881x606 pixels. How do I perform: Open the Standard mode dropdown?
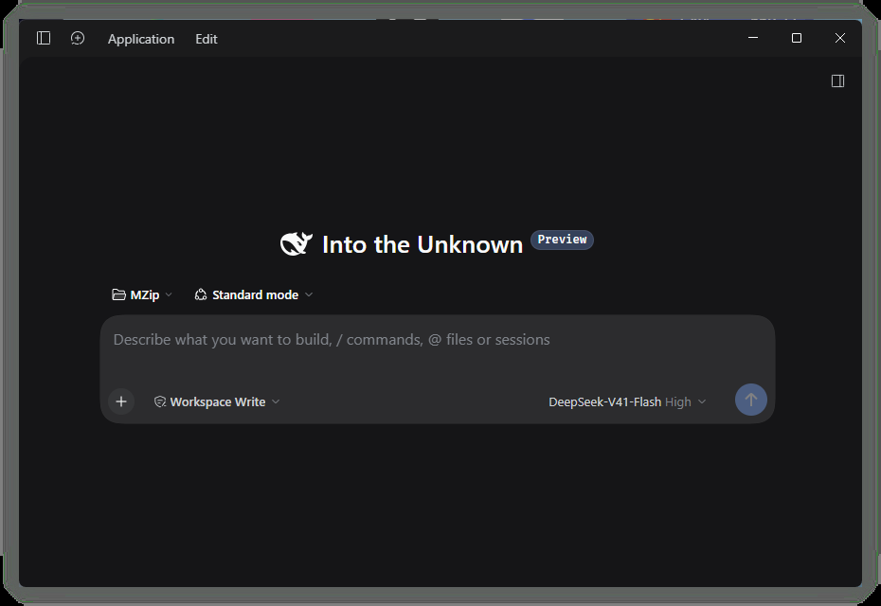click(x=253, y=294)
